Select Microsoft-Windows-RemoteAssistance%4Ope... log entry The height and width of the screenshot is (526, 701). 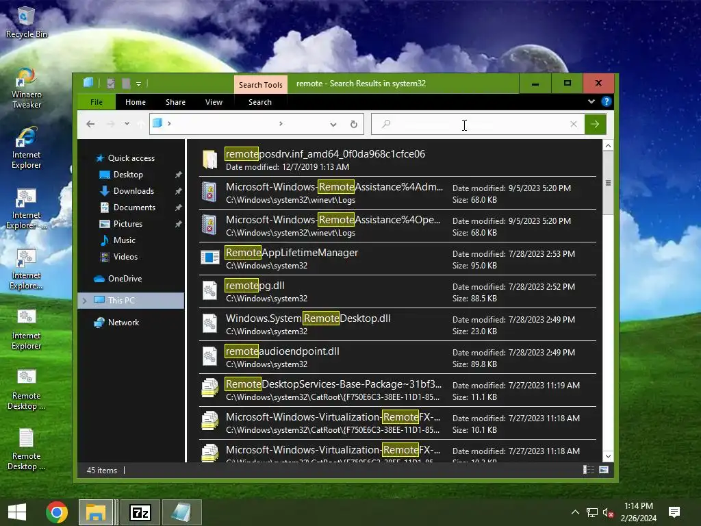click(x=398, y=226)
